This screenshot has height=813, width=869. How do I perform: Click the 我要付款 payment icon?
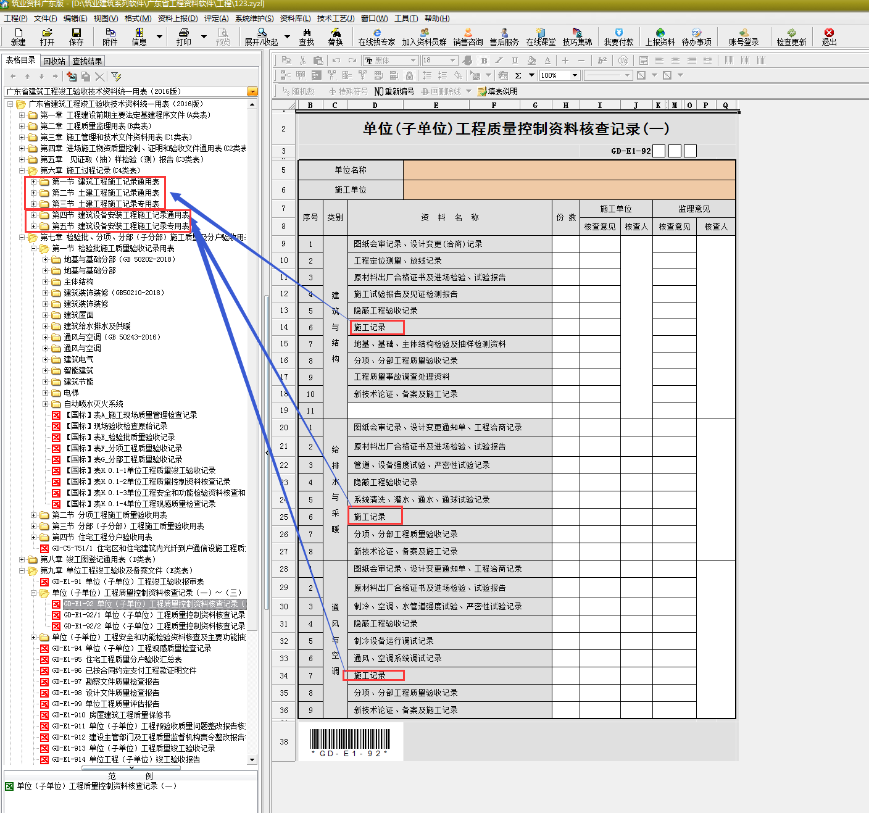click(x=618, y=32)
